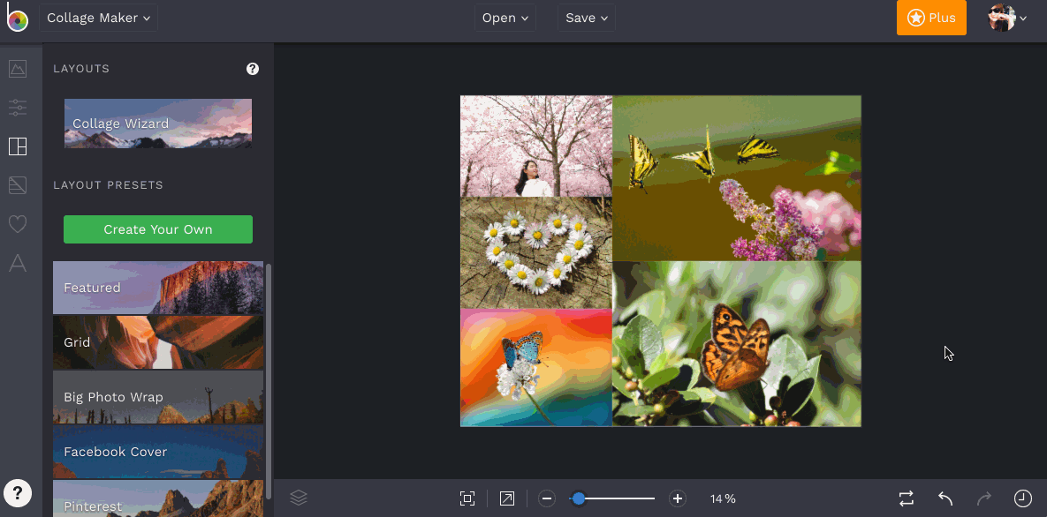Click the Fit to Screen icon
Screen dimensions: 1047x517
point(467,498)
